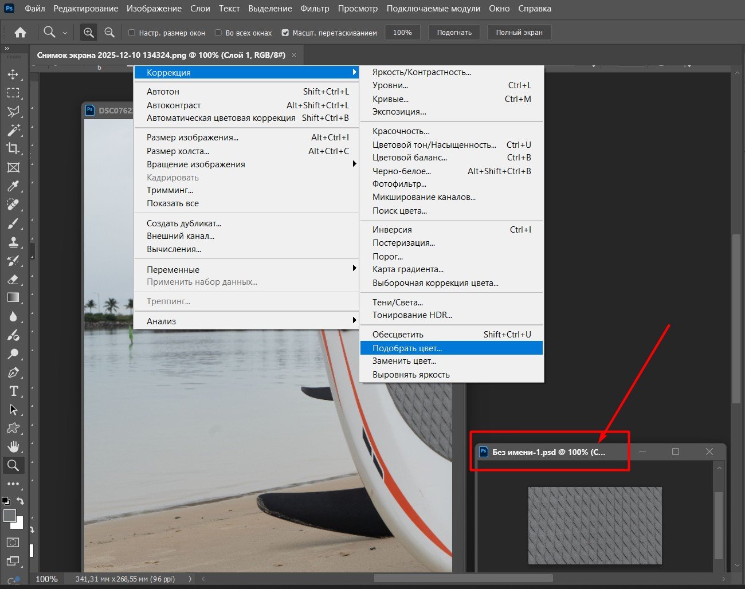Click the Home icon in options bar
The image size is (745, 589).
pyautogui.click(x=20, y=33)
